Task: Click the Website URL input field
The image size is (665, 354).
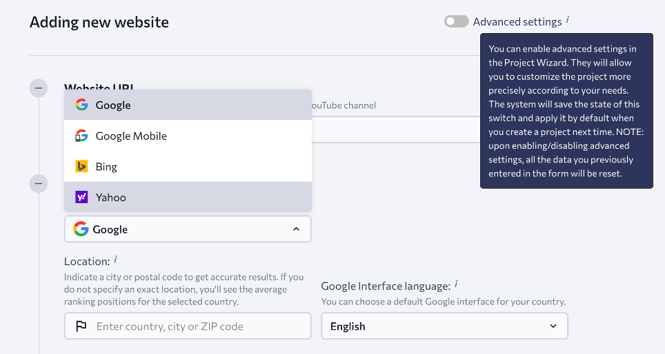Action: pyautogui.click(x=393, y=129)
